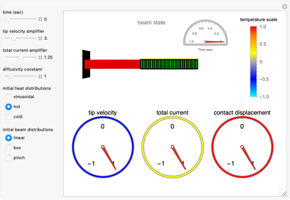Select pinch initial beam distribution
The image size is (290, 200).
[x=8, y=158]
